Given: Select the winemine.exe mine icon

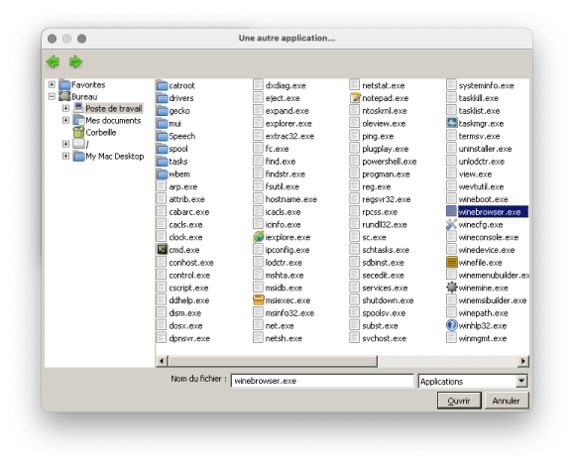Looking at the screenshot, I should tap(452, 288).
